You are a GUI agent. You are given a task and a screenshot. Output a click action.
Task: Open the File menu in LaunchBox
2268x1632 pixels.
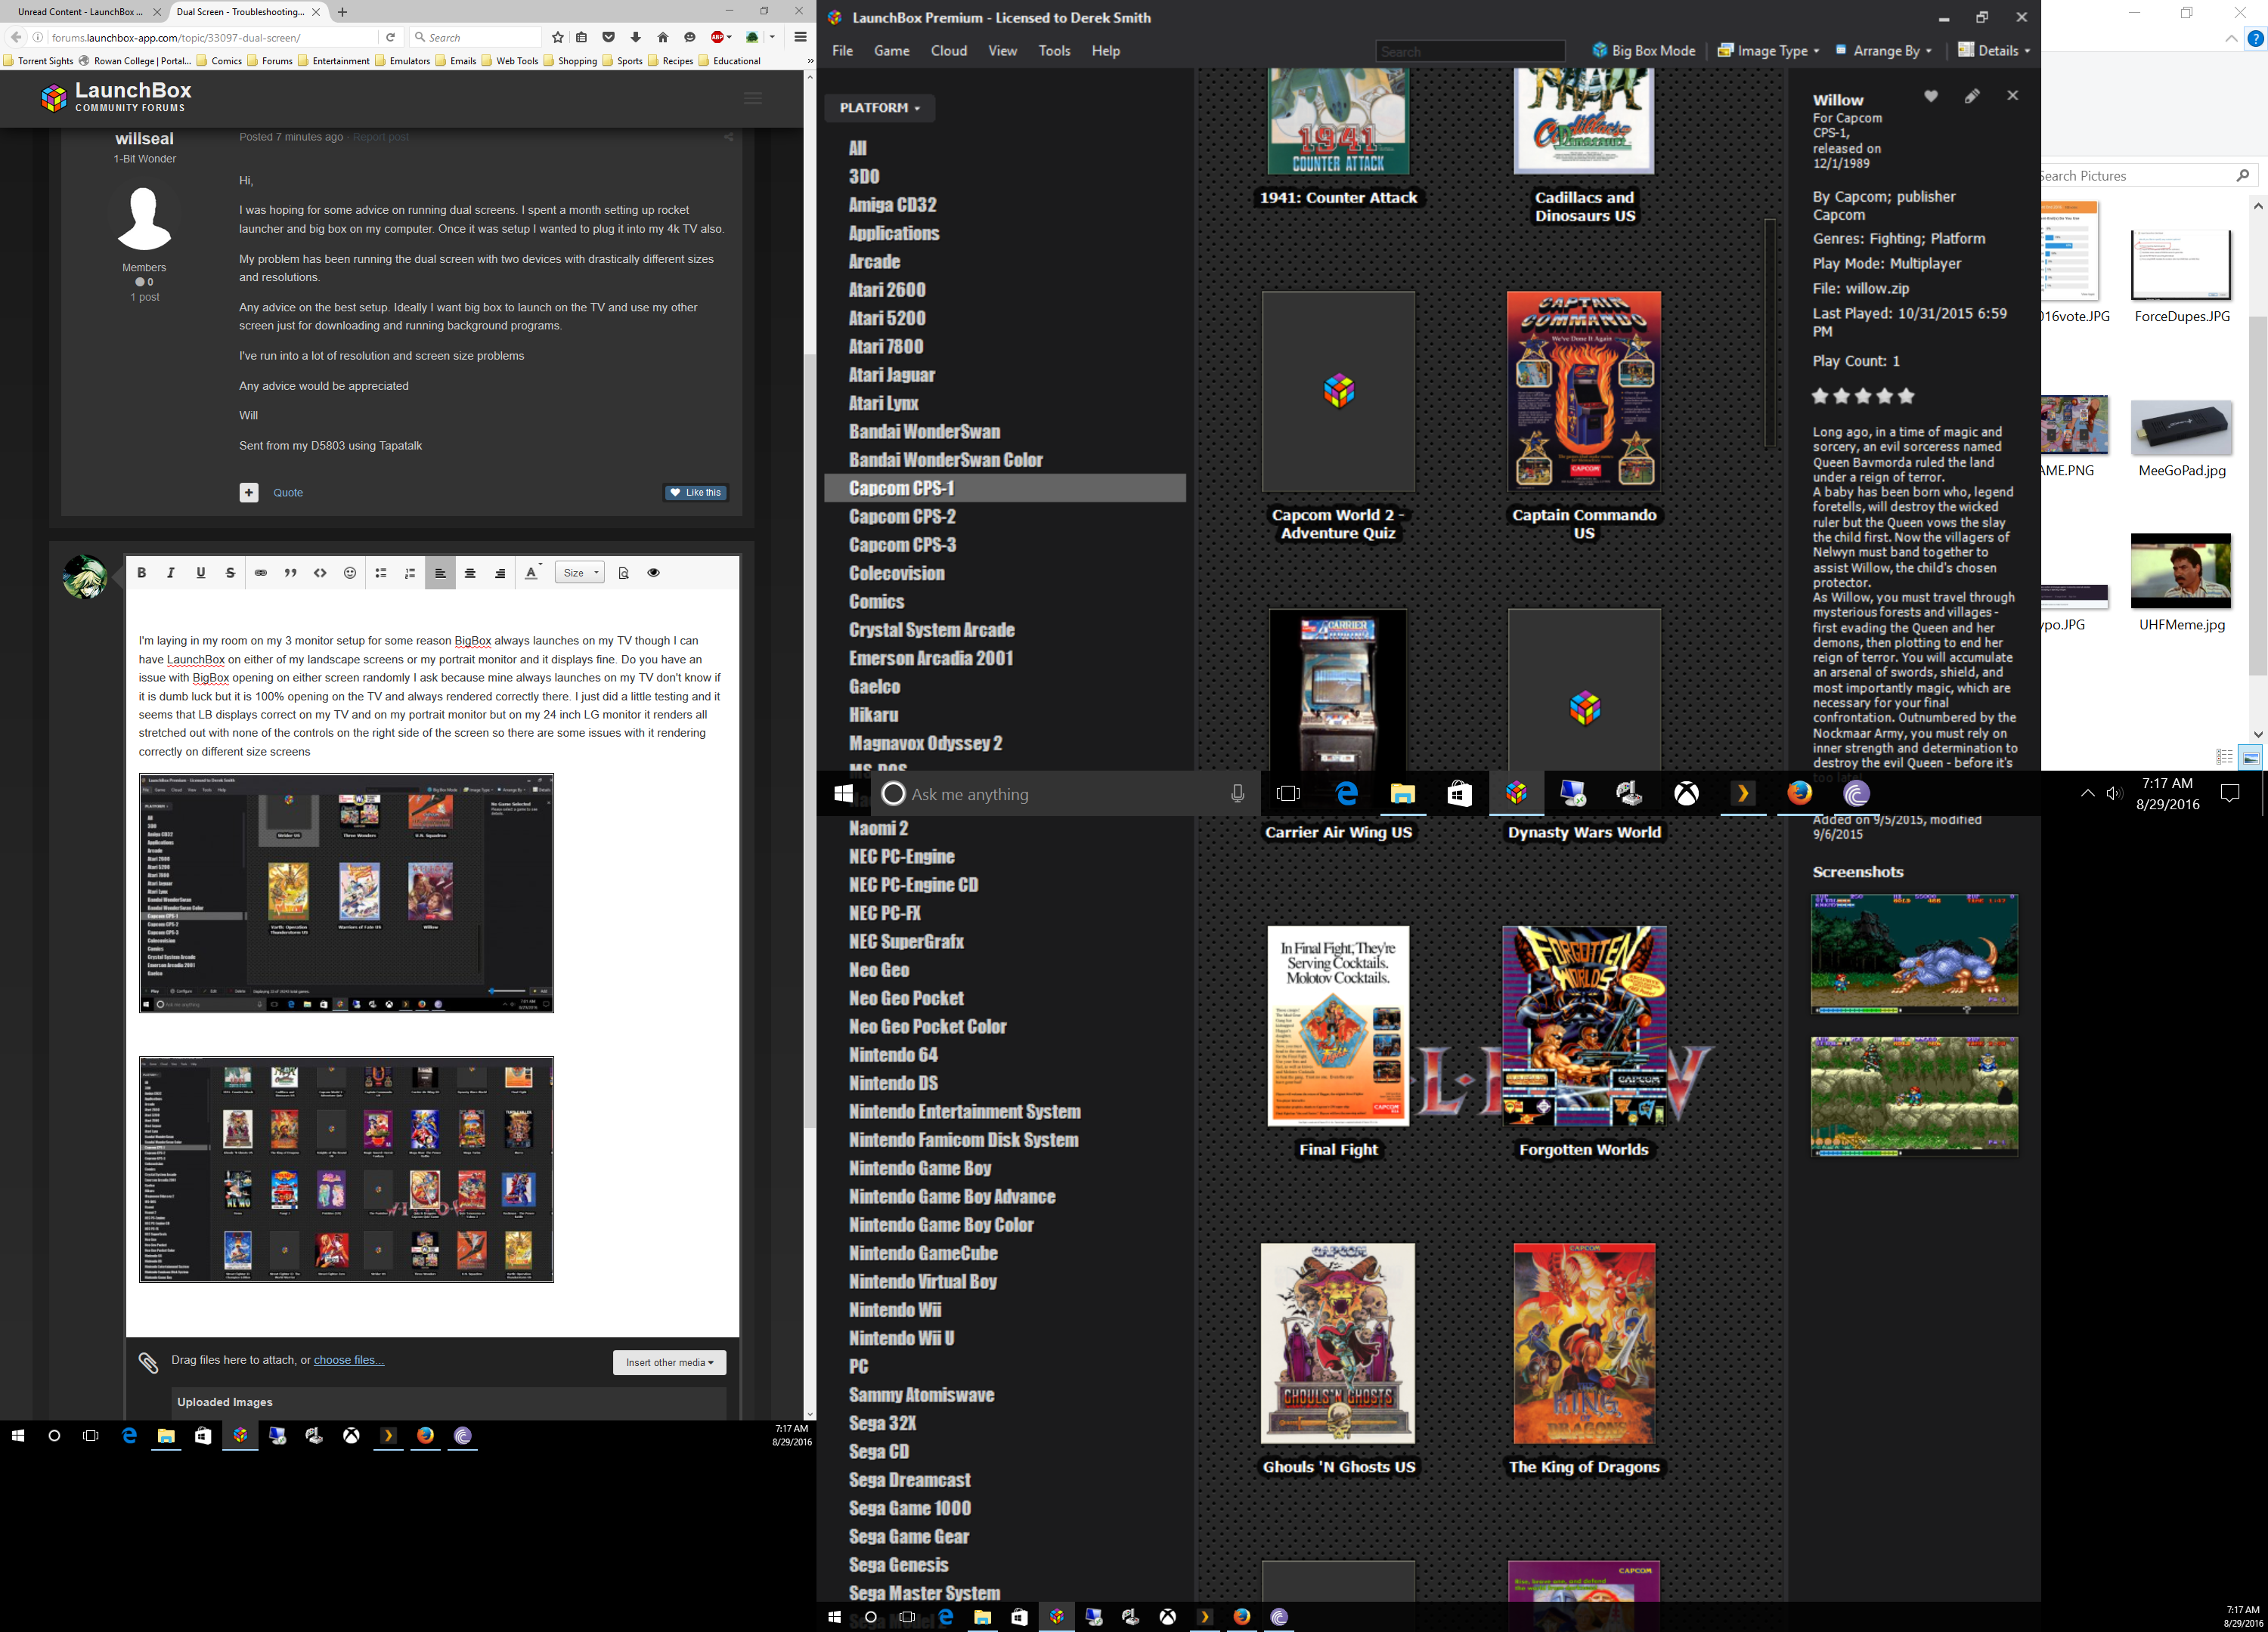coord(842,51)
